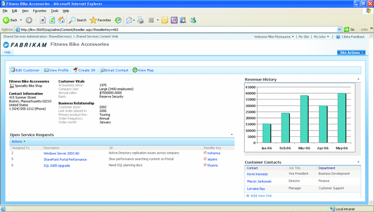Viewport: 374px width, 212px height.
Task: Click the Beta Feedback link
Action: pos(354,37)
